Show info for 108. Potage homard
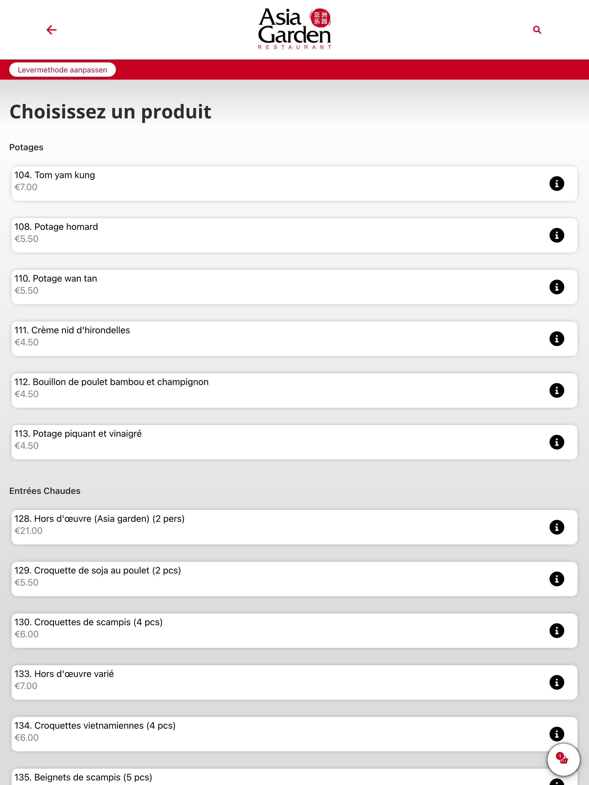Viewport: 589px width, 785px height. (x=557, y=235)
